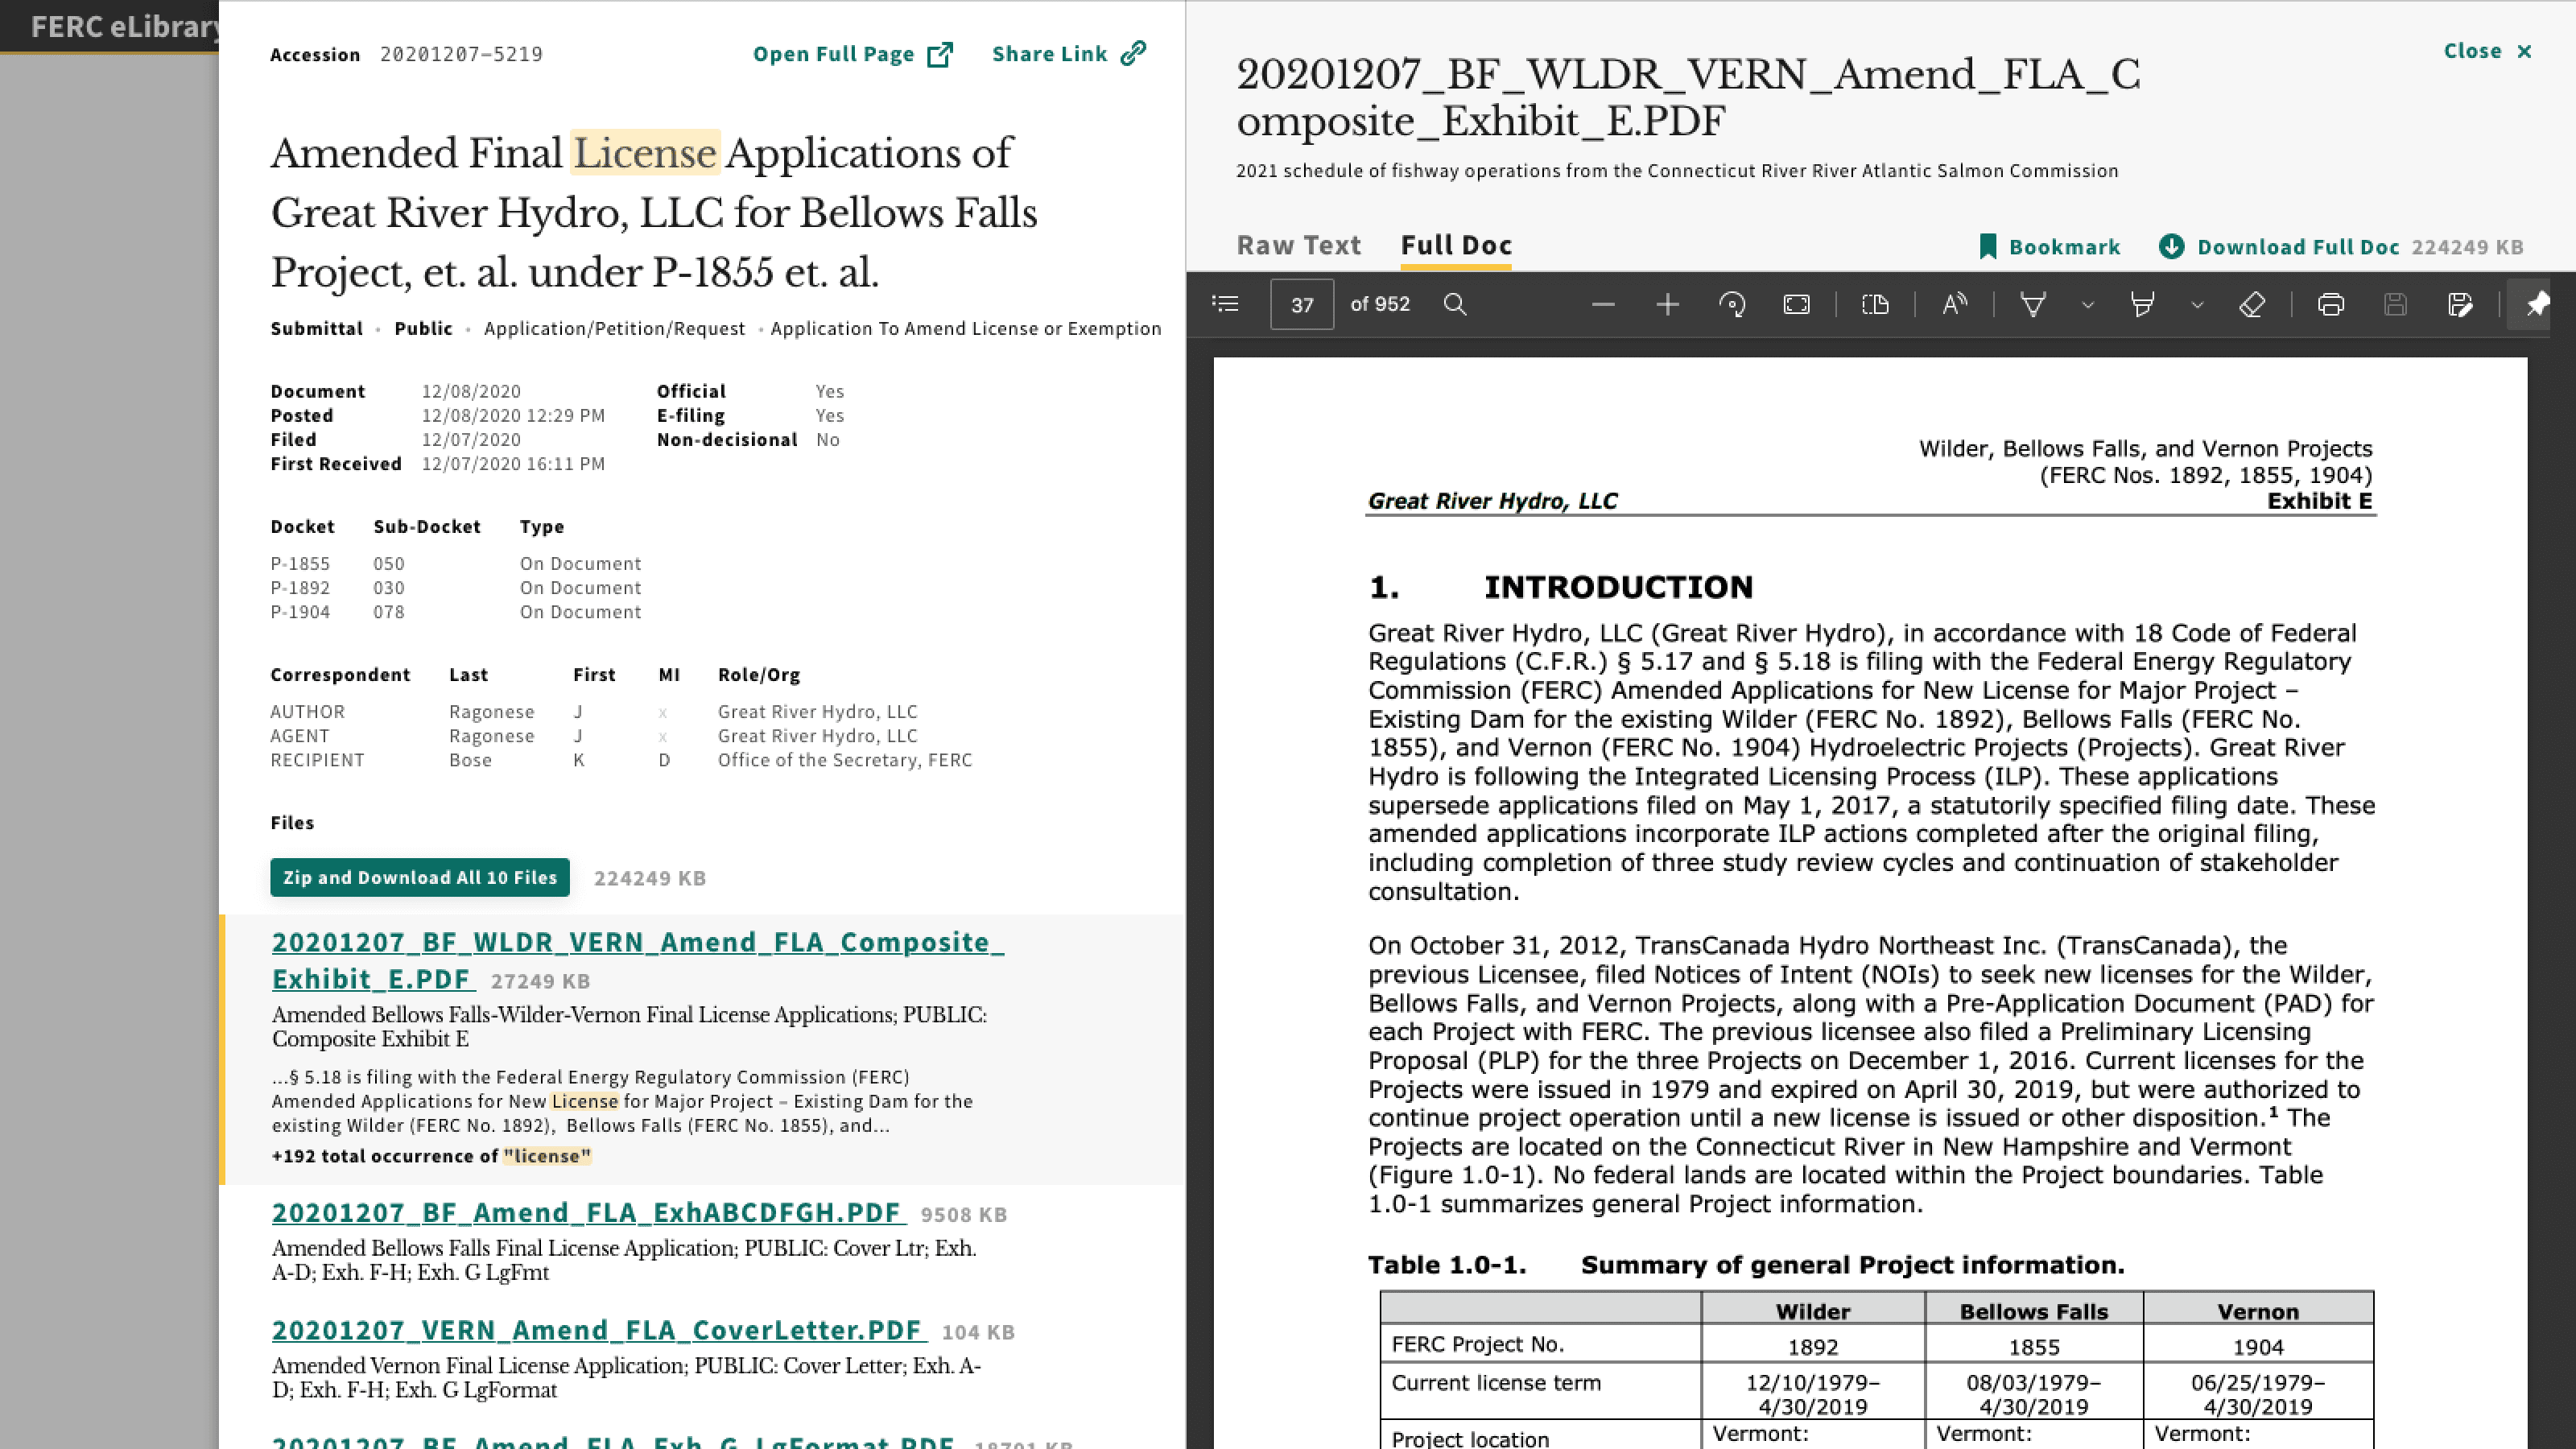Viewport: 2576px width, 1449px height.
Task: Click the chain-link icon beside Share Link
Action: (1133, 53)
